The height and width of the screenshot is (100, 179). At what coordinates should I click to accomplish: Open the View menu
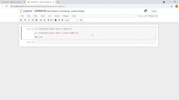[x=36, y=16]
